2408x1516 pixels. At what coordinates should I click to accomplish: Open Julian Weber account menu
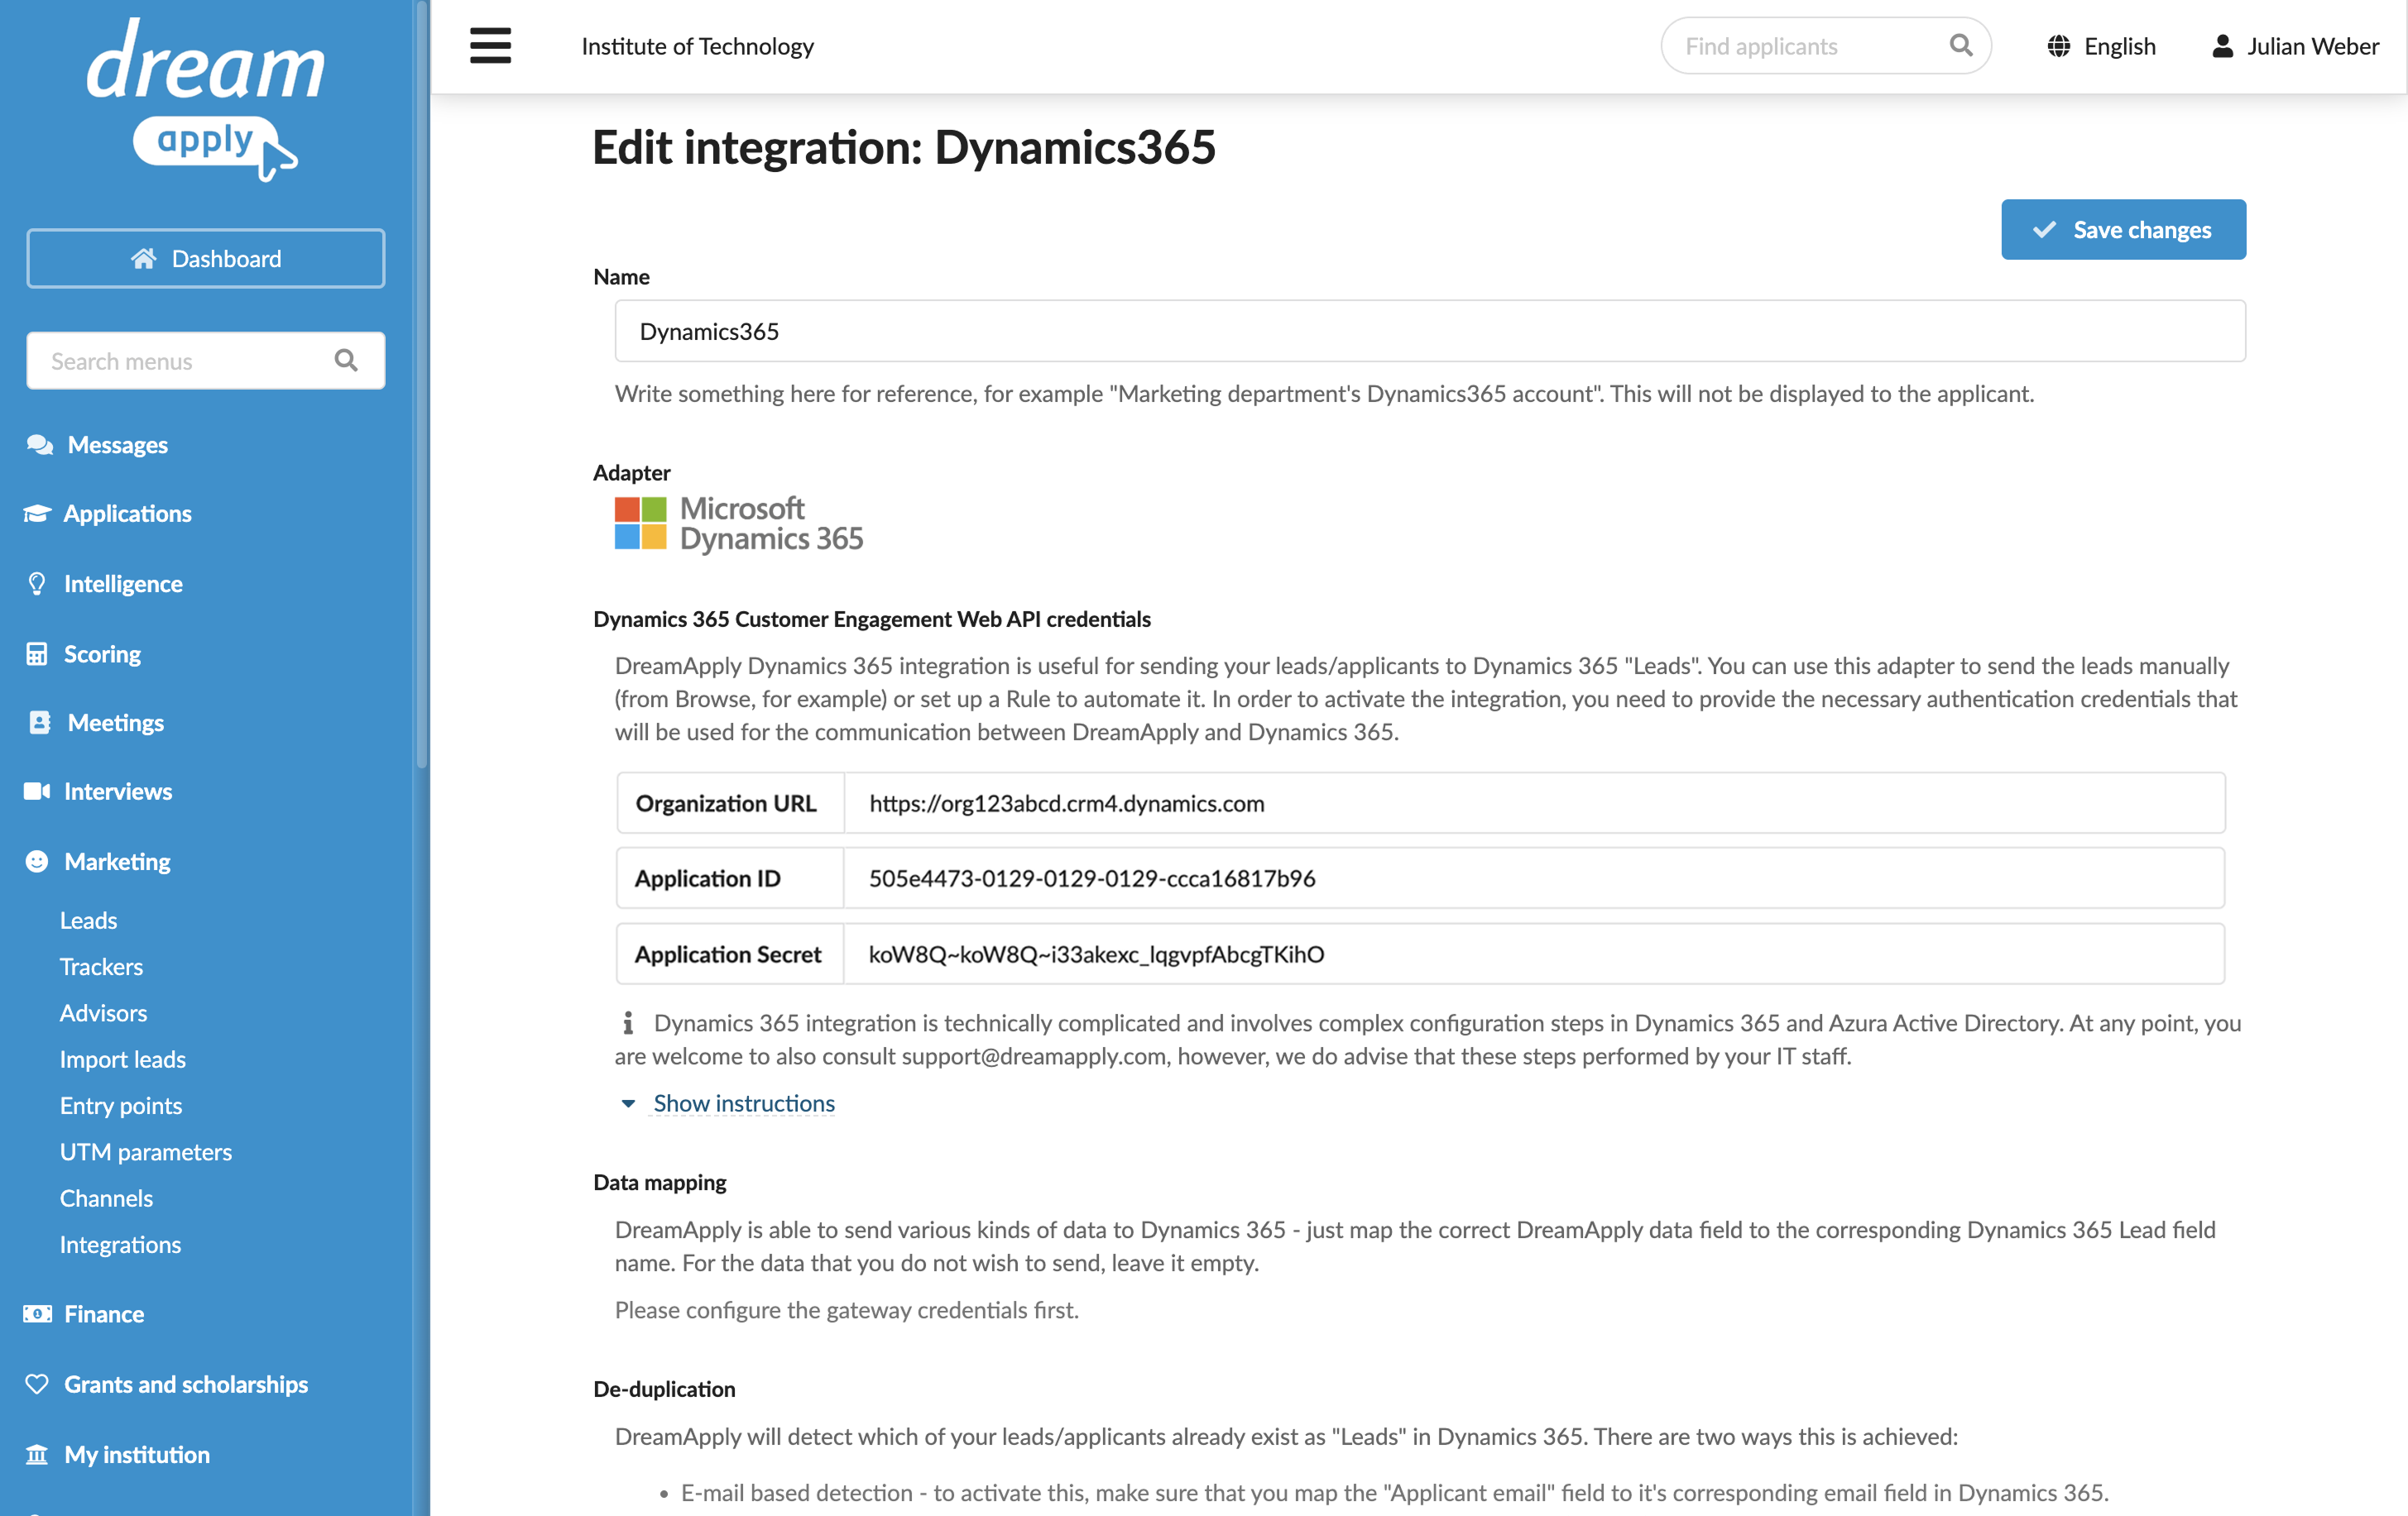2296,46
